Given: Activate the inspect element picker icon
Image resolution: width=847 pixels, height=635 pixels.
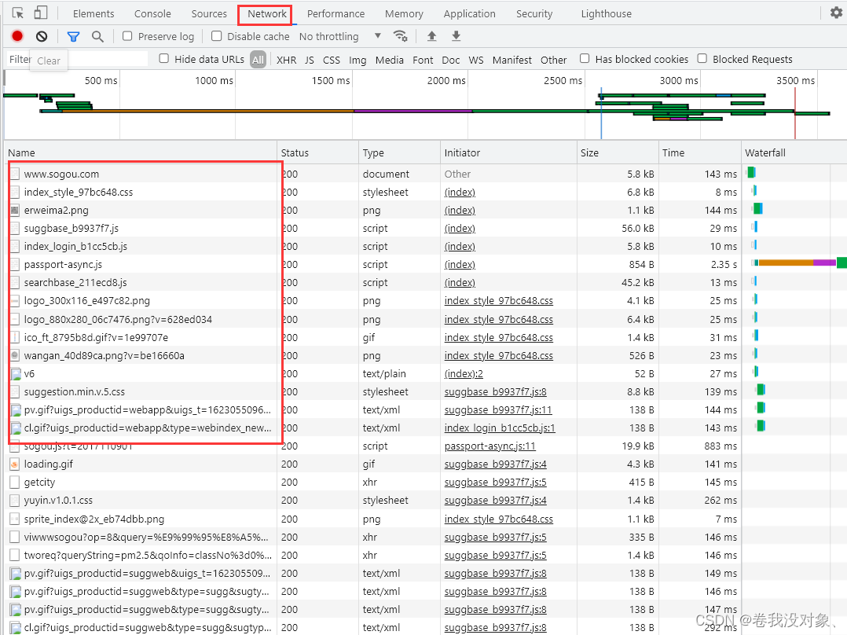Looking at the screenshot, I should tap(18, 13).
